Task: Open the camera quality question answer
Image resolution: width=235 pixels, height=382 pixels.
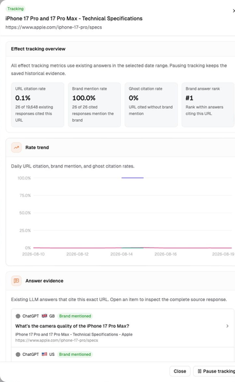Action: (122, 328)
